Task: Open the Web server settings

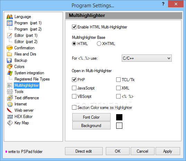Action: (x=24, y=110)
